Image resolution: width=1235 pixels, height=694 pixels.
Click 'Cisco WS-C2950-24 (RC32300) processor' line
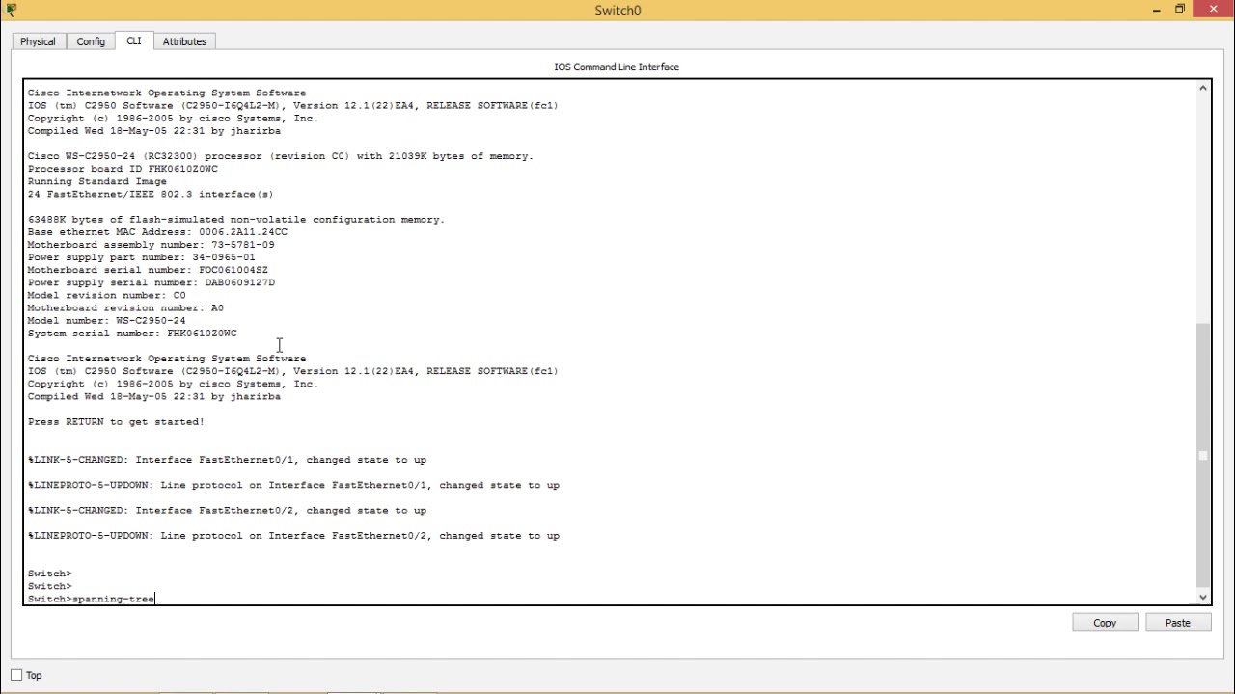(280, 155)
